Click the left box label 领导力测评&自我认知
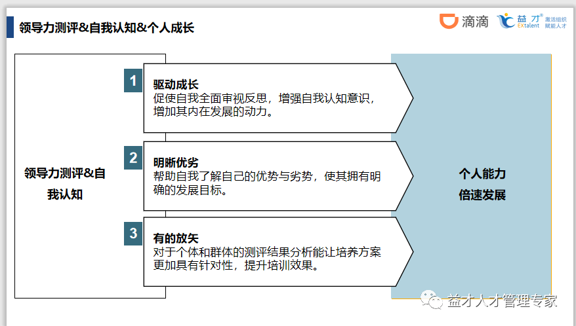The height and width of the screenshot is (326, 576). 65,184
